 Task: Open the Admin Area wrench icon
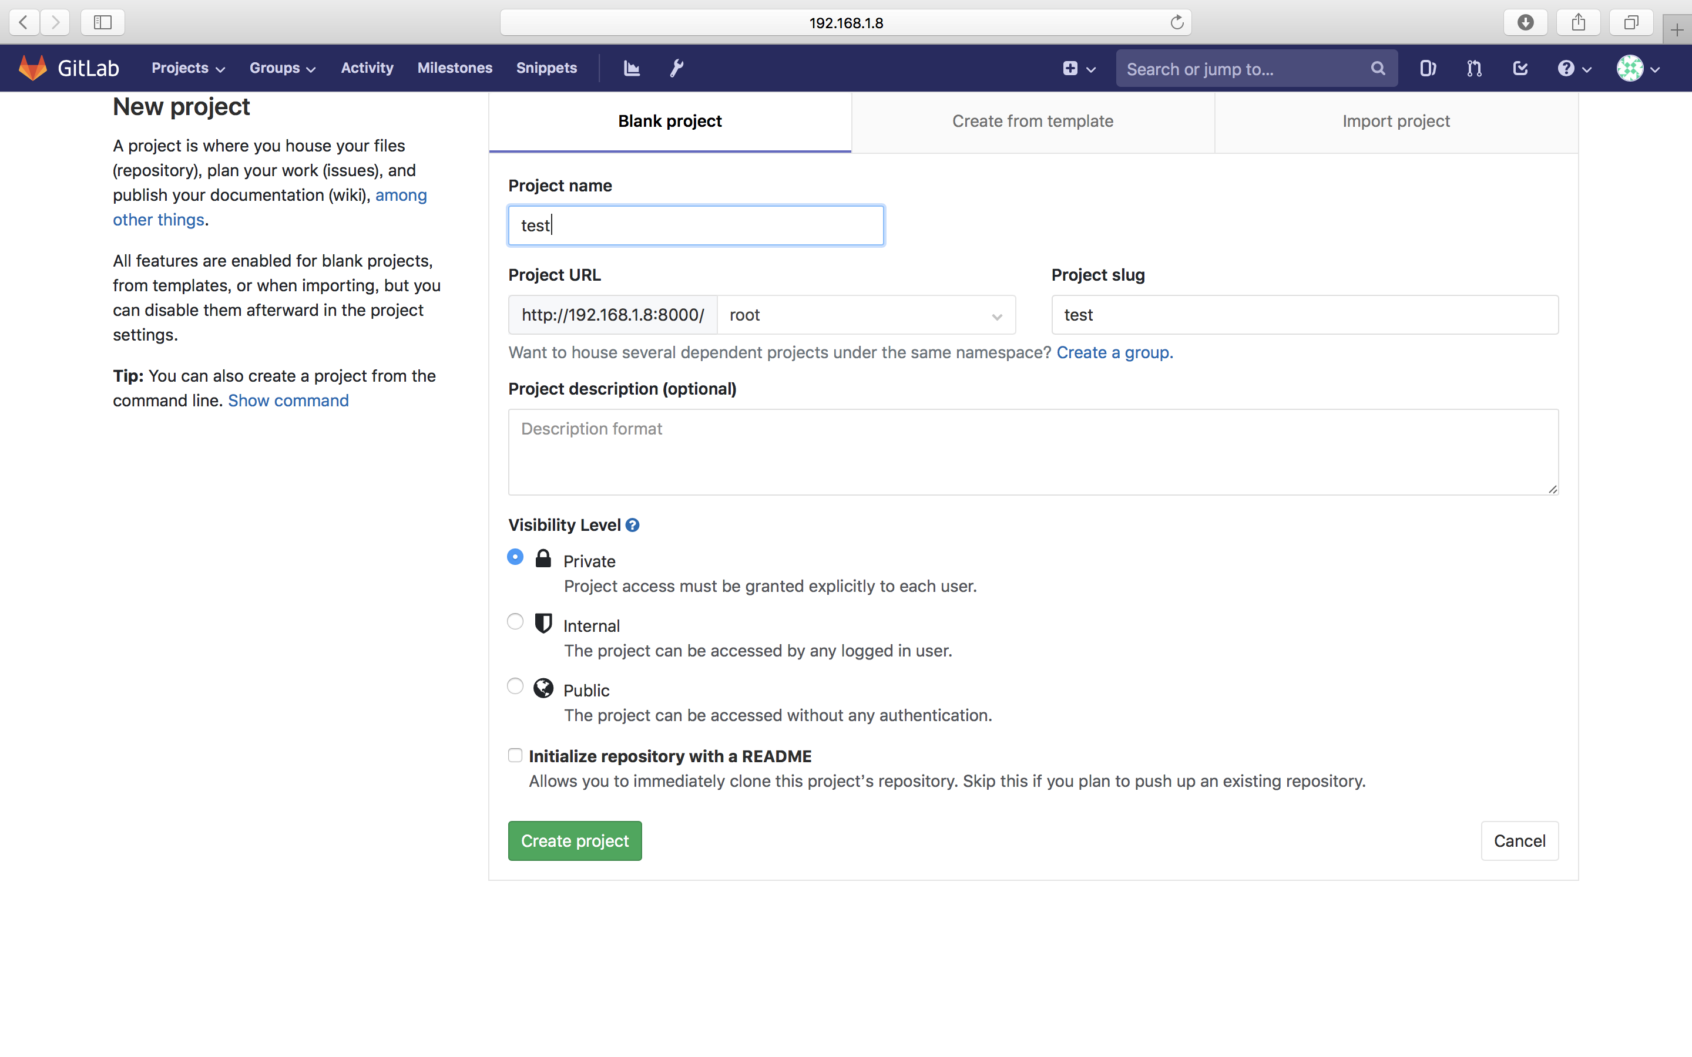(x=676, y=67)
